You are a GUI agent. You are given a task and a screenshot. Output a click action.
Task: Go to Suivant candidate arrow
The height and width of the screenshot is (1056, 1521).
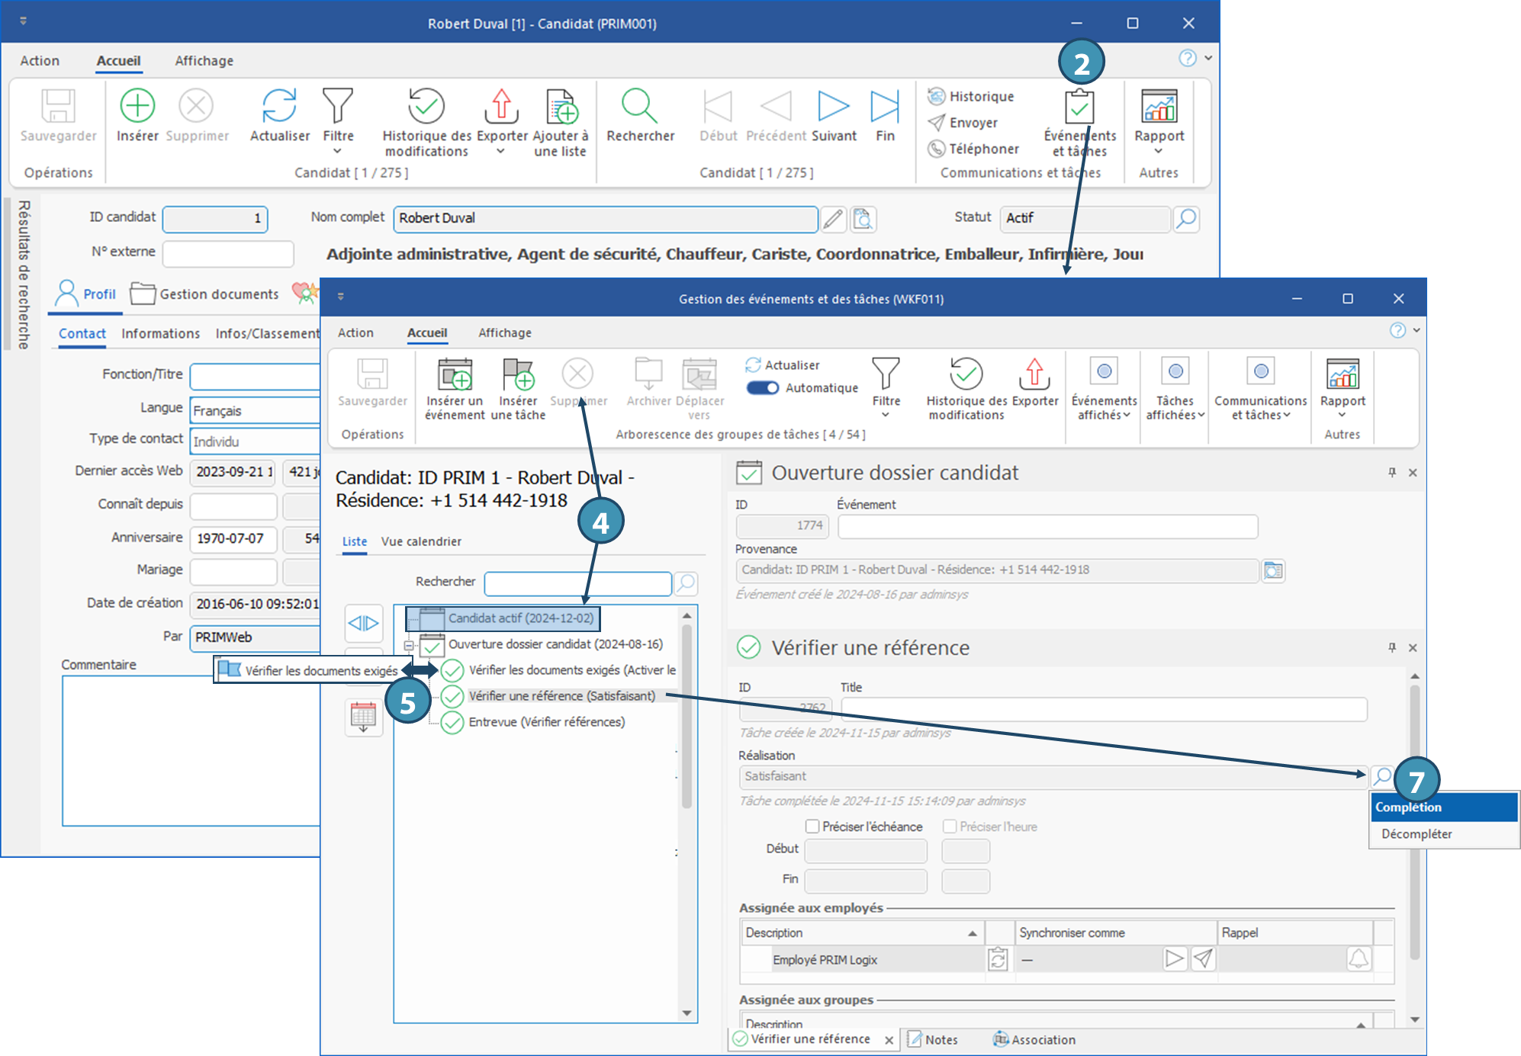[x=833, y=106]
